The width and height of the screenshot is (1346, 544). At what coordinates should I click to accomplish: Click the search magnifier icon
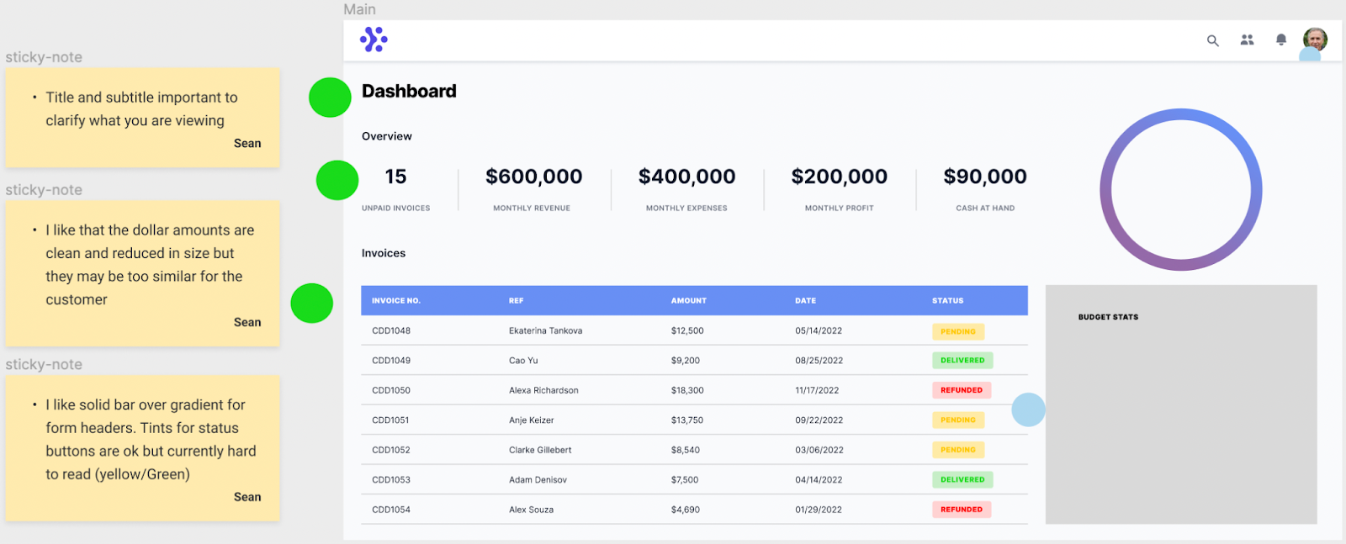[1212, 40]
